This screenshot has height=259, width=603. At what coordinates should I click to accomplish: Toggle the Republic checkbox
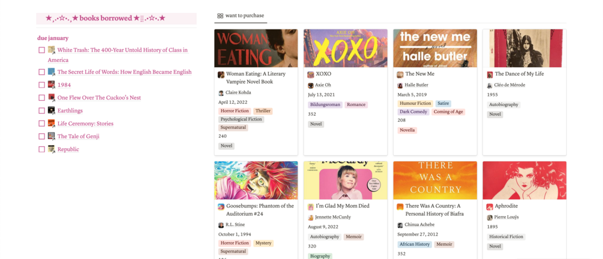click(41, 149)
